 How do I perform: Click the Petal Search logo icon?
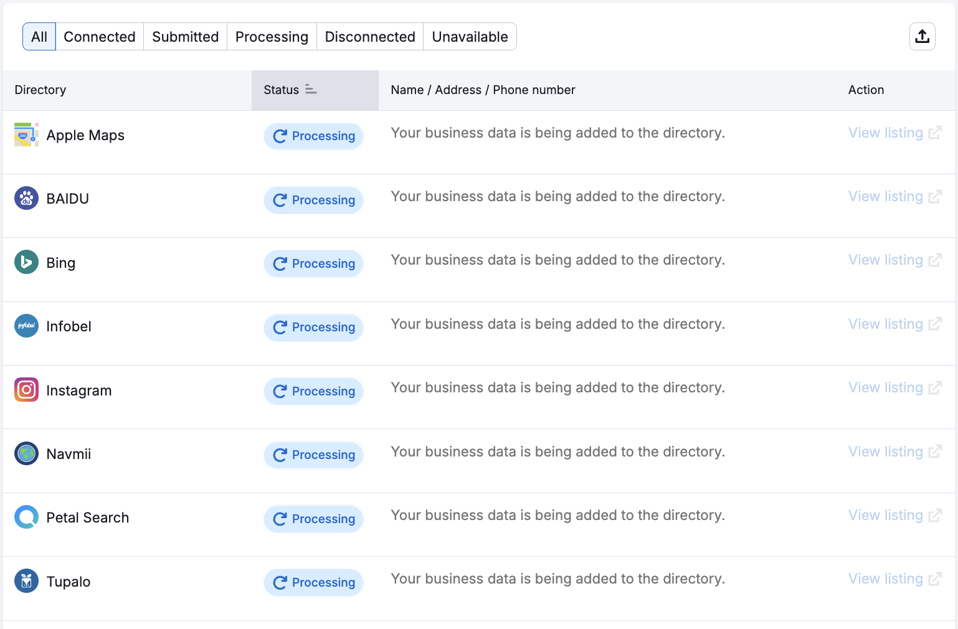tap(26, 517)
